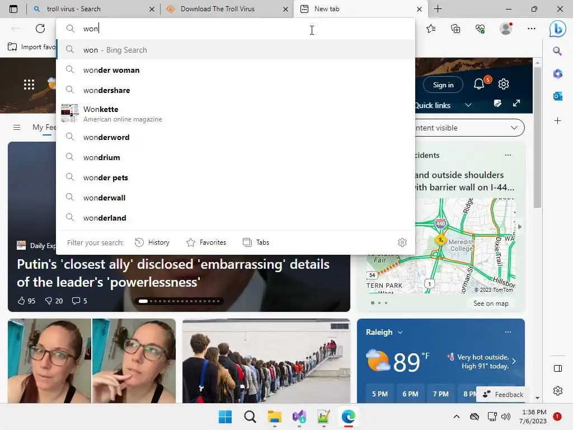The height and width of the screenshot is (430, 573).
Task: Filter search by Favorites
Action: coord(206,242)
